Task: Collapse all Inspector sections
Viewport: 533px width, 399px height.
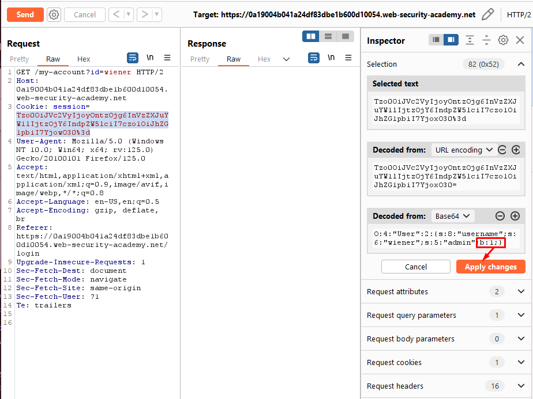Action: pyautogui.click(x=486, y=40)
